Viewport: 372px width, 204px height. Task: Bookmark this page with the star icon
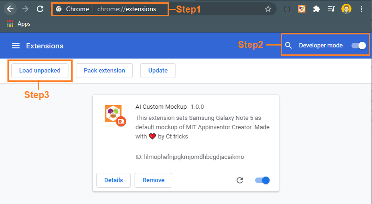(x=268, y=9)
